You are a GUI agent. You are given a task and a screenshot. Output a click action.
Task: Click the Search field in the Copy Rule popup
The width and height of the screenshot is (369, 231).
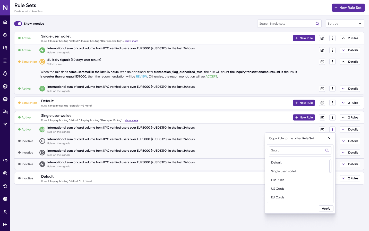point(297,150)
